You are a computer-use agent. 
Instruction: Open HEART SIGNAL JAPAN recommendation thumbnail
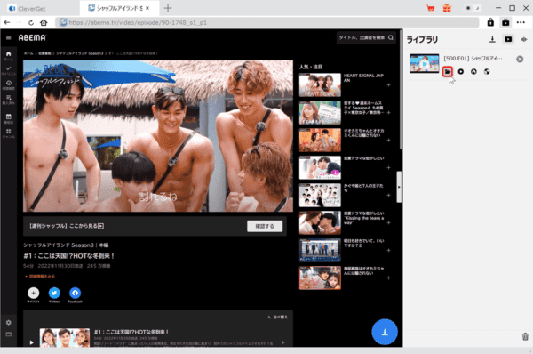[x=320, y=84]
